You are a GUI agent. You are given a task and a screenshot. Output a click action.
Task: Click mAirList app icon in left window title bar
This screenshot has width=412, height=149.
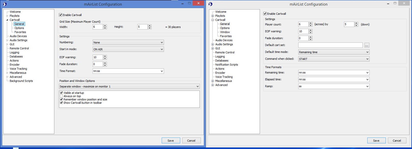[5, 4]
